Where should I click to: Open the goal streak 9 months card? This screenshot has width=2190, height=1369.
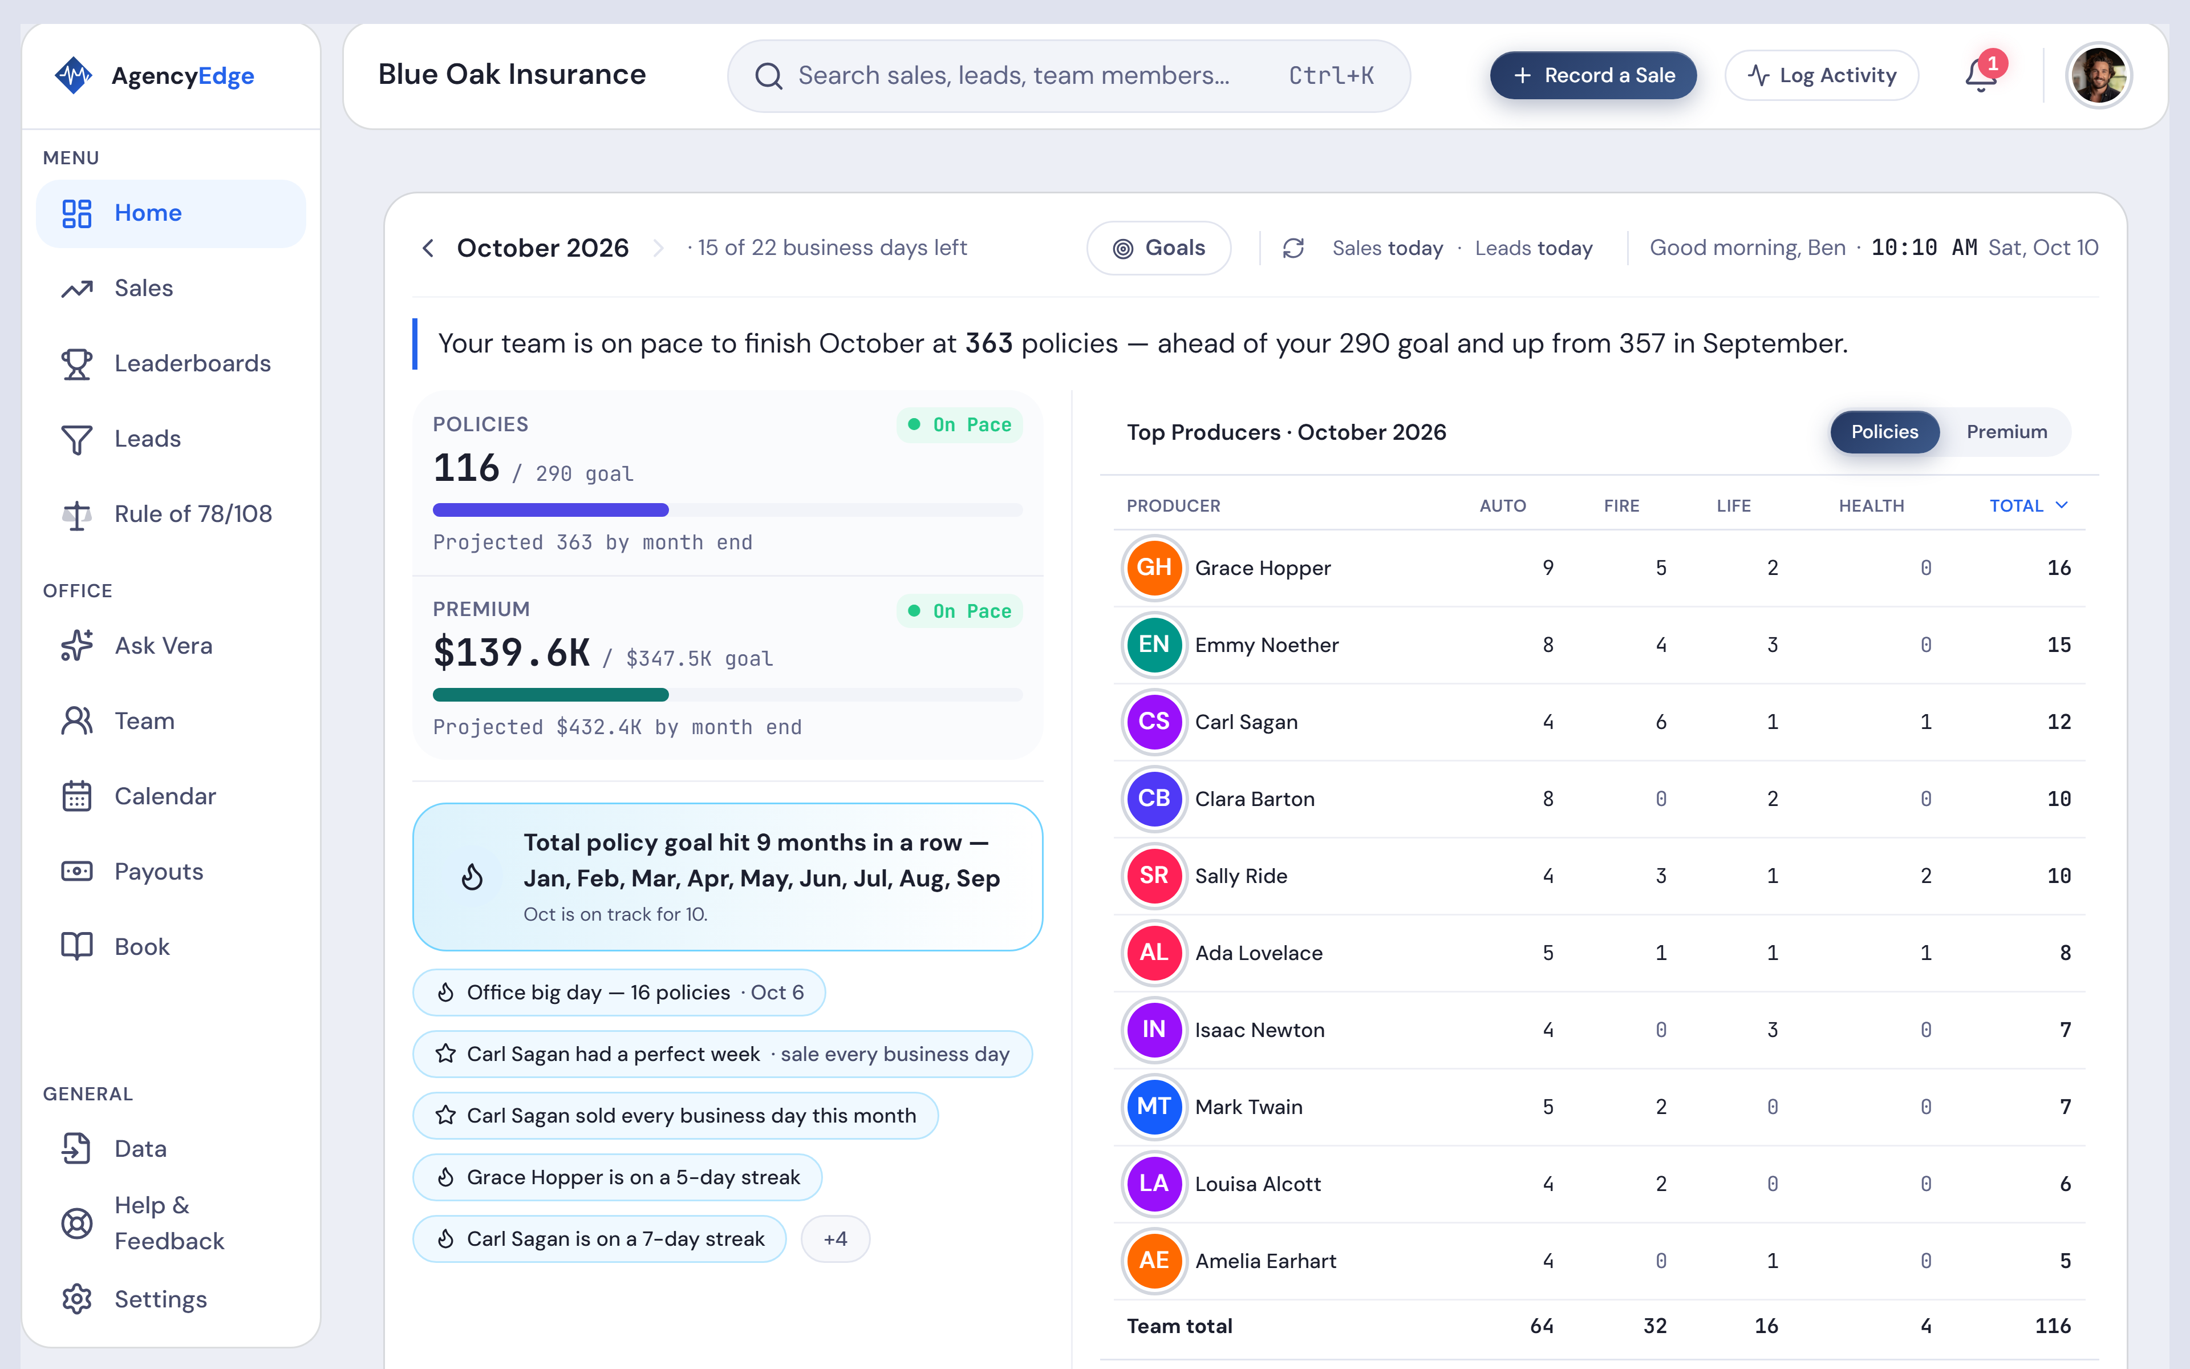point(728,877)
